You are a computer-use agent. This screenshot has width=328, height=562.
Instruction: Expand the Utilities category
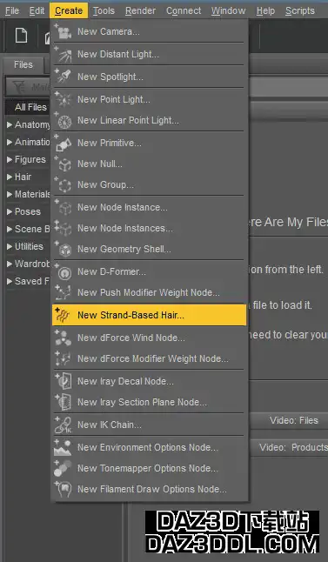[x=10, y=246]
